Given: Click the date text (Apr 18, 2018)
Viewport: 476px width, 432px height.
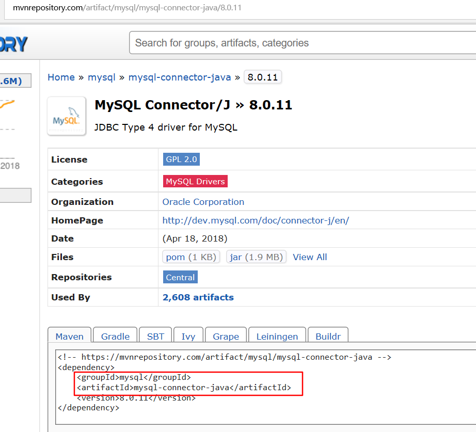Looking at the screenshot, I should click(x=195, y=238).
